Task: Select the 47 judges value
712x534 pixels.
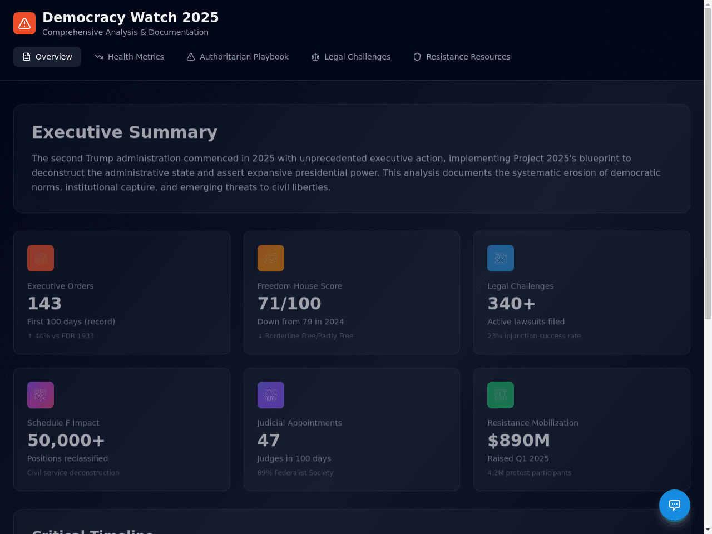Action: (x=269, y=441)
